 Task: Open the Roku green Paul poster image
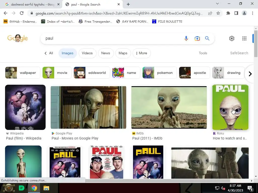coord(230,107)
